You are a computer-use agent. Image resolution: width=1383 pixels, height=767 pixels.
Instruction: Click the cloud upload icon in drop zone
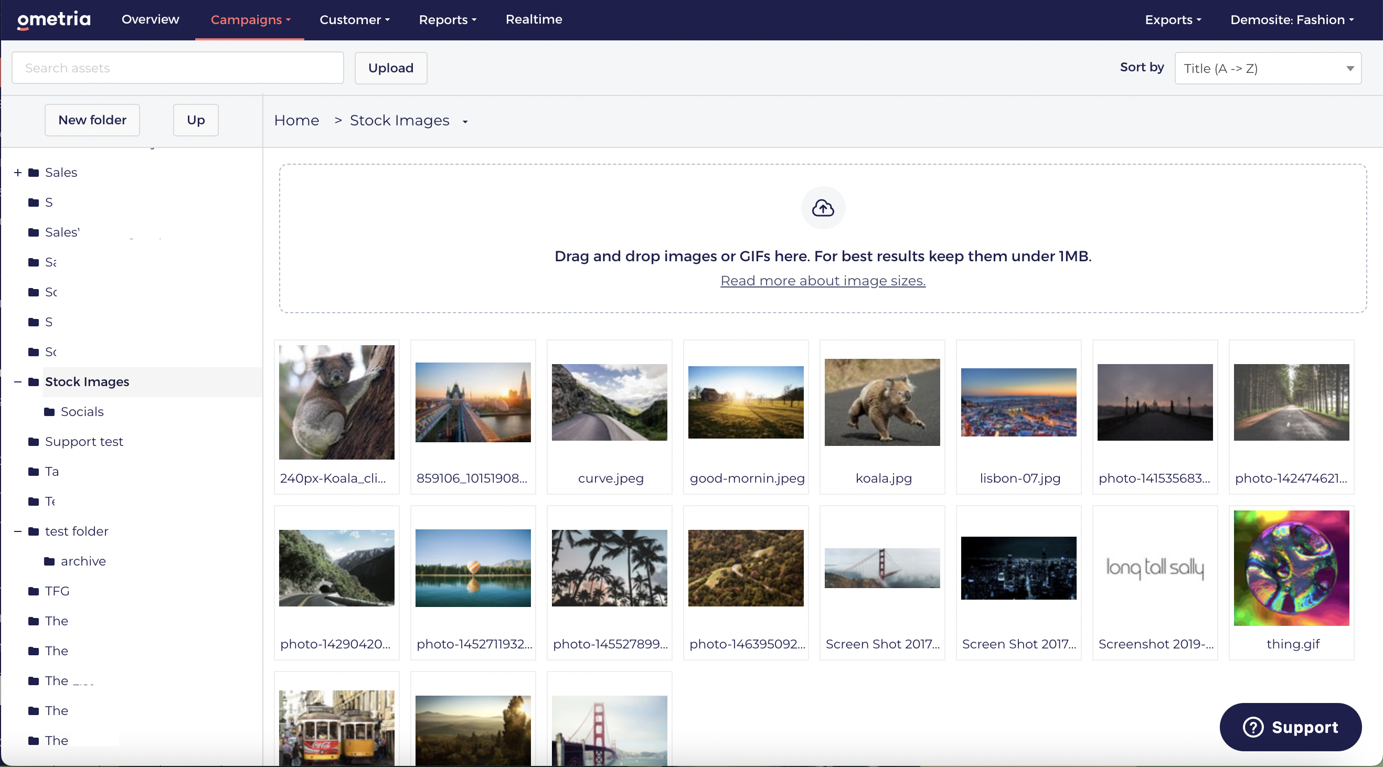[x=823, y=208]
